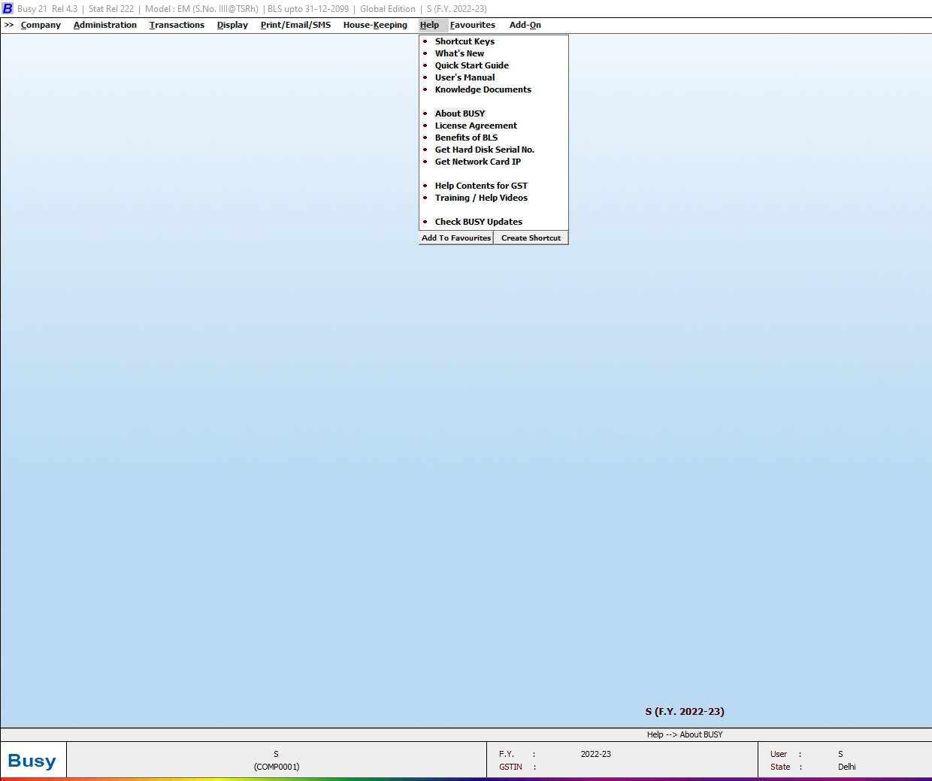Open the Add-On menu
This screenshot has height=781, width=932.
[525, 25]
